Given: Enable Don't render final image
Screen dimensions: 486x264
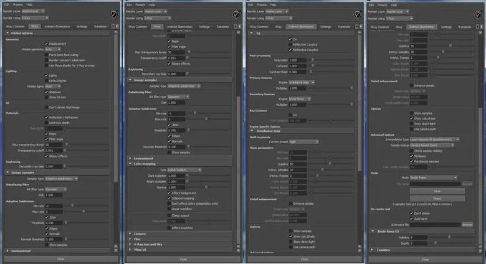Looking at the screenshot, I should pyautogui.click(x=47, y=107).
